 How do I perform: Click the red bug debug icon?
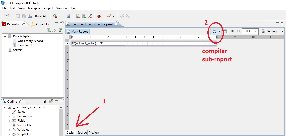[x=99, y=16]
